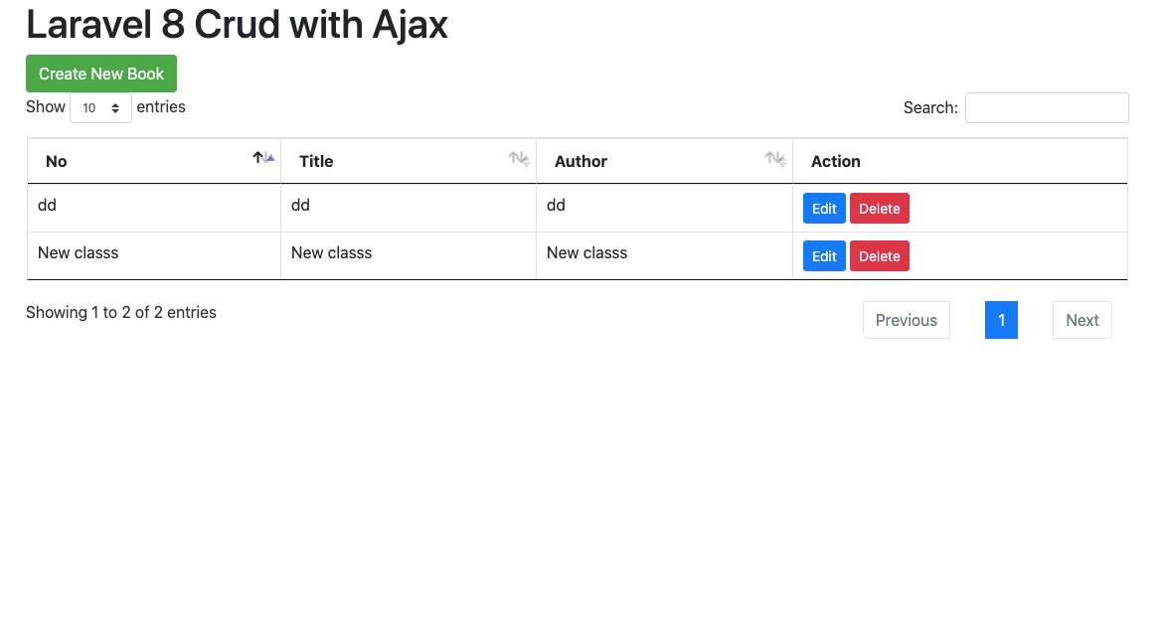This screenshot has height=624, width=1167.
Task: Click the 'Action' column header
Action: click(x=836, y=161)
